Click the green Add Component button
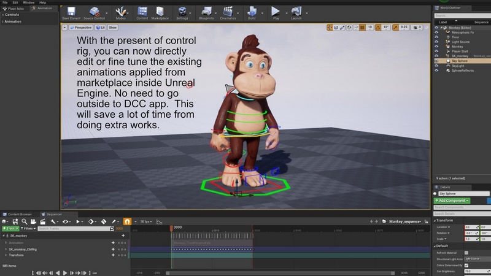491x276 pixels. (x=452, y=200)
